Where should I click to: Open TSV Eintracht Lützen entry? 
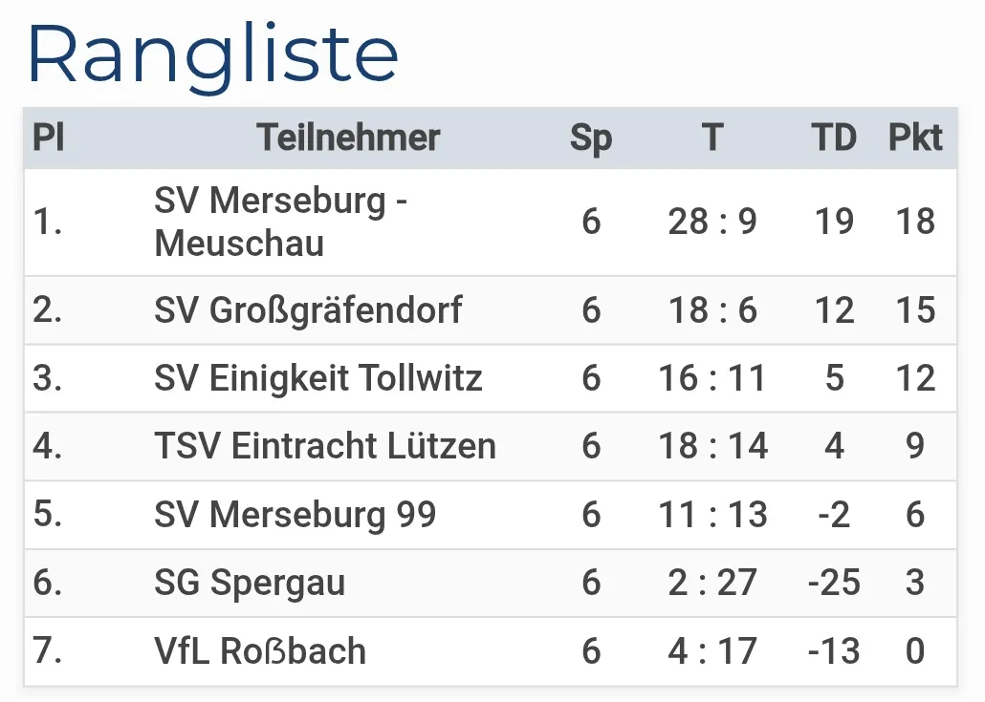point(324,446)
